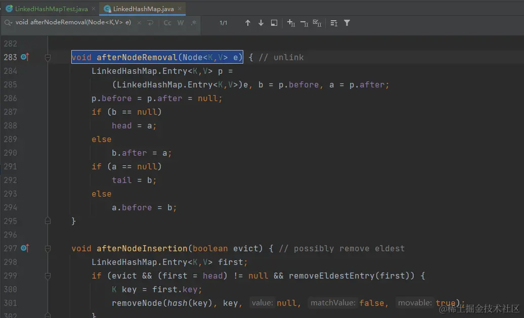Insert a new line in search field

pos(150,23)
